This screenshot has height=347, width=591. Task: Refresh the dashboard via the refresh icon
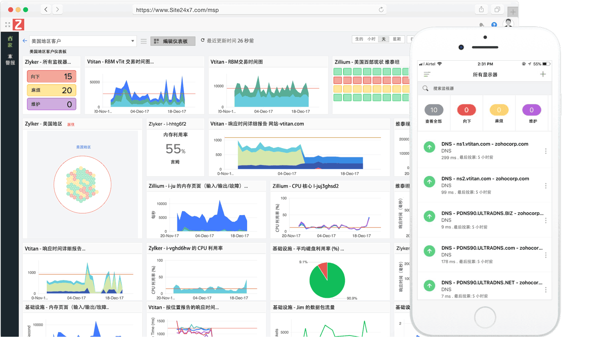(202, 40)
